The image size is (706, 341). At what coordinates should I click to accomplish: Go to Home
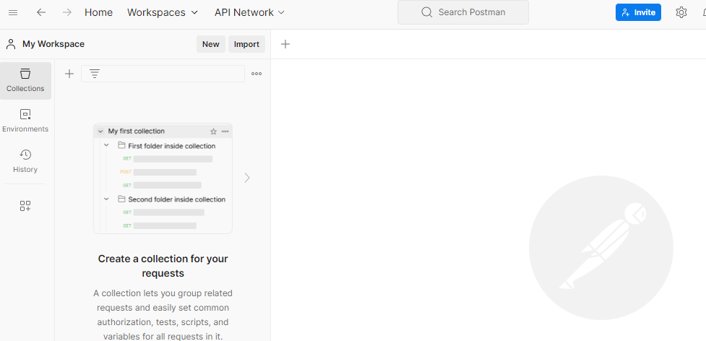(x=98, y=12)
